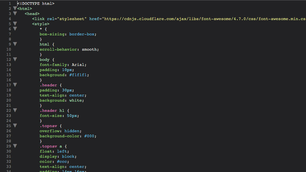Click the #ccc color value

coord(62,162)
